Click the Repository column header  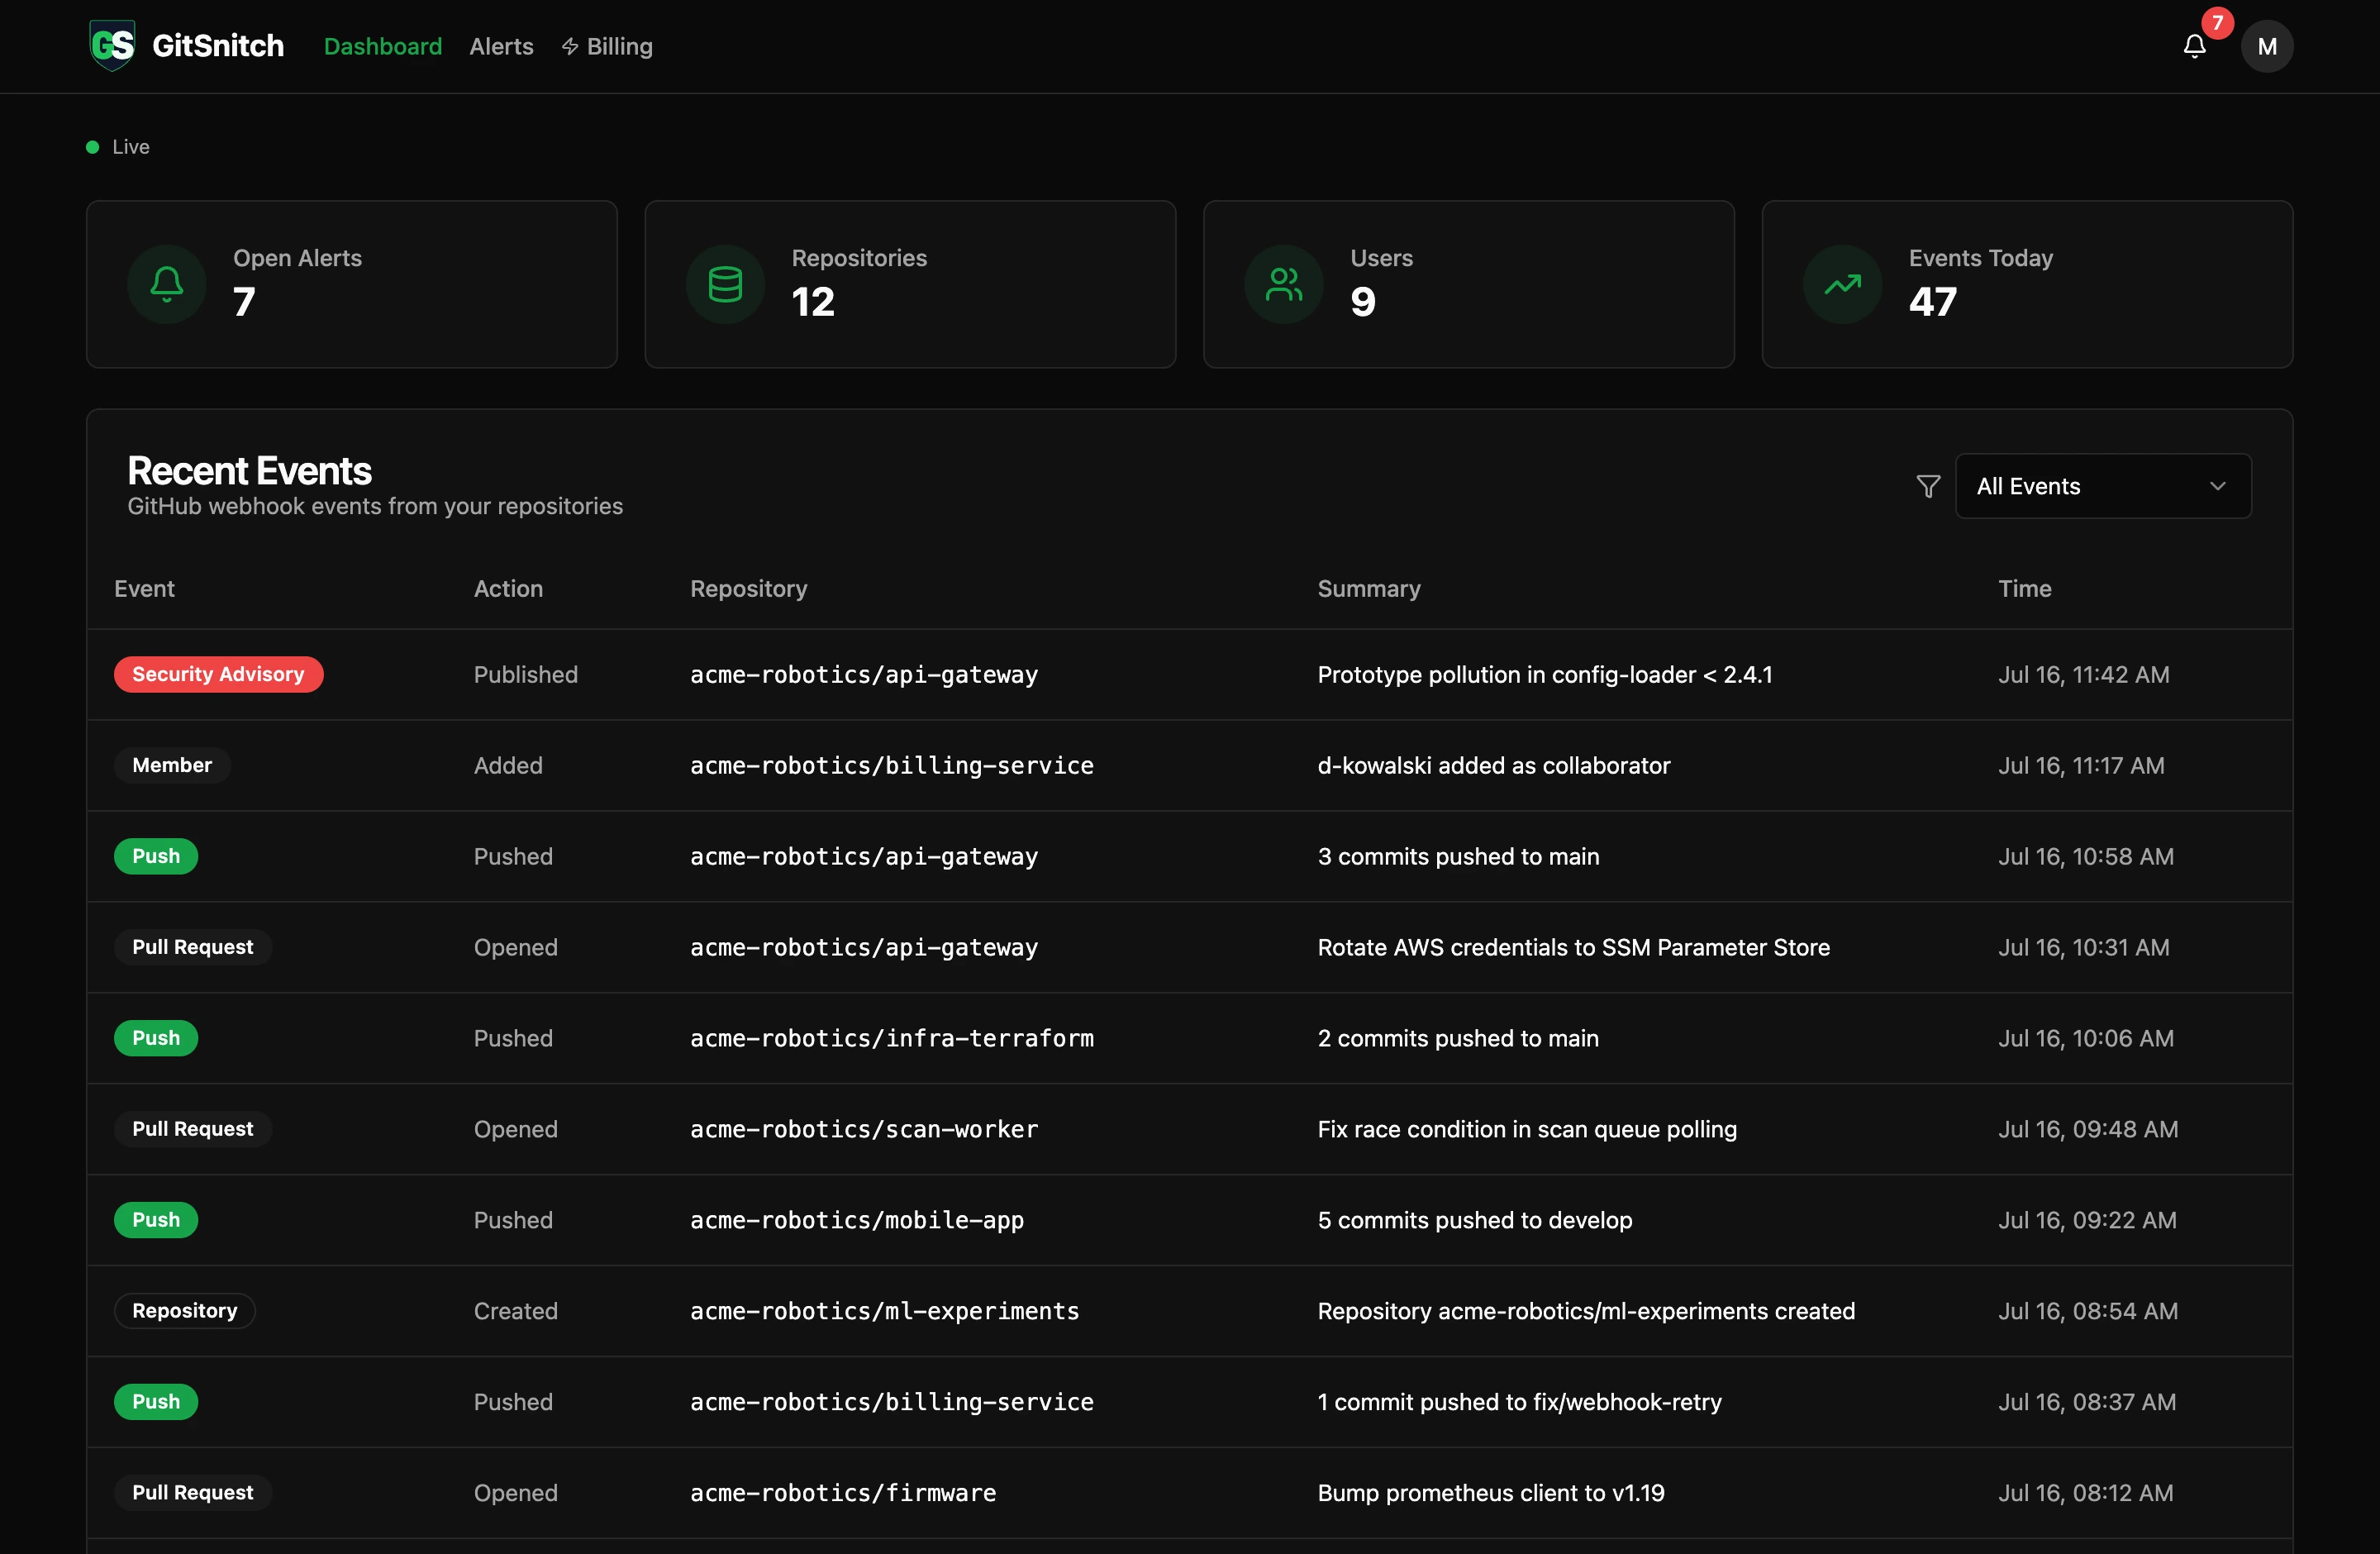(x=748, y=588)
